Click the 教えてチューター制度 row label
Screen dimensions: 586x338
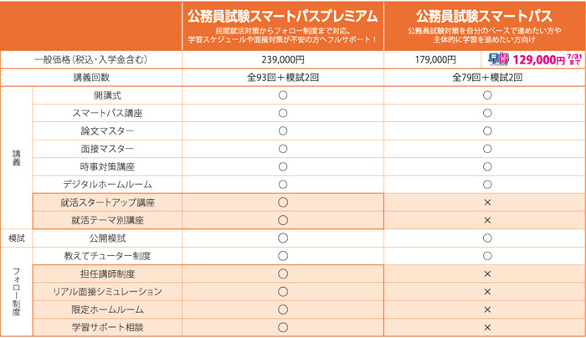pyautogui.click(x=108, y=256)
